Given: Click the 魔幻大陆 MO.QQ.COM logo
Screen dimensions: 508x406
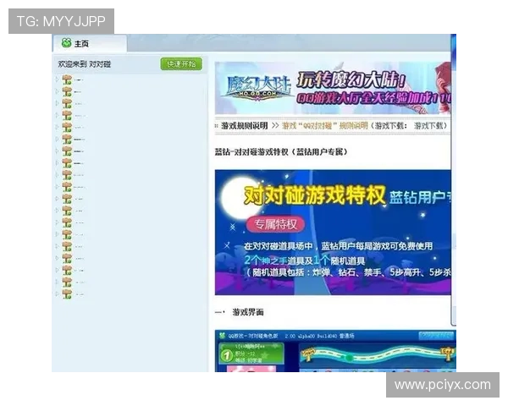Looking at the screenshot, I should [x=257, y=87].
